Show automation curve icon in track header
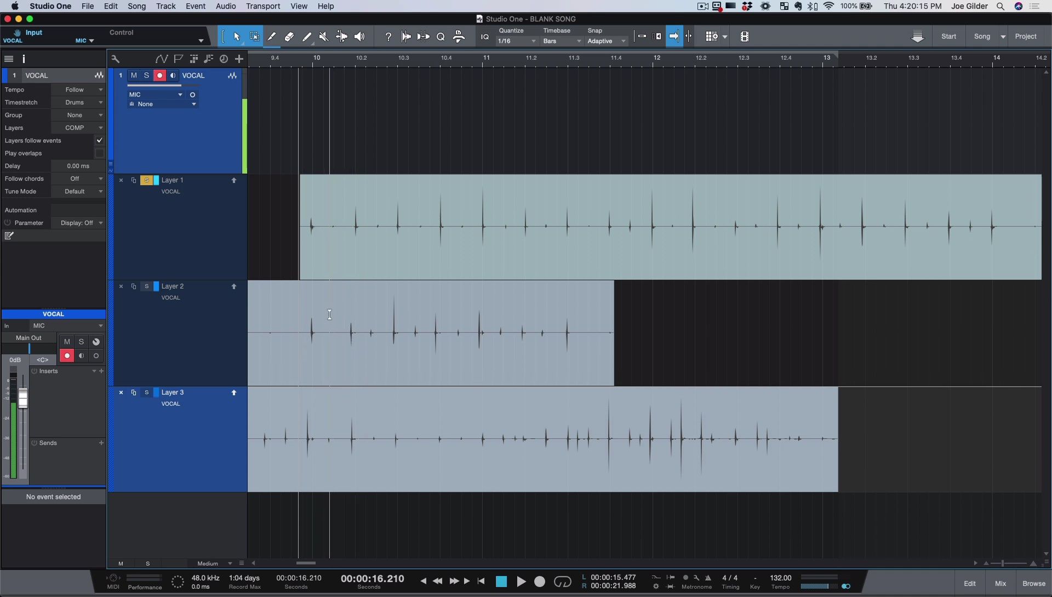Image resolution: width=1052 pixels, height=597 pixels. (161, 59)
